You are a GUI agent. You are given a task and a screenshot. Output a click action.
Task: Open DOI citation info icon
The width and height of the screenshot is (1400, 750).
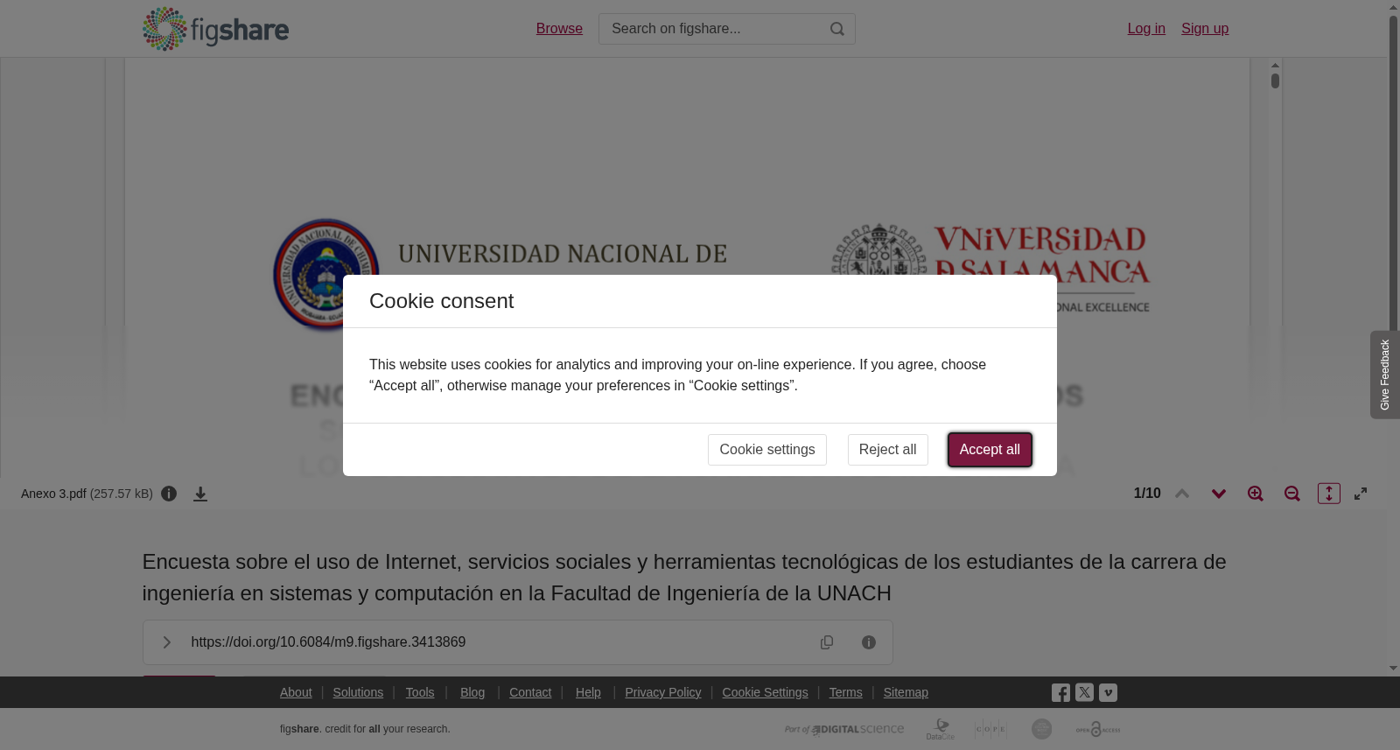[x=869, y=642]
